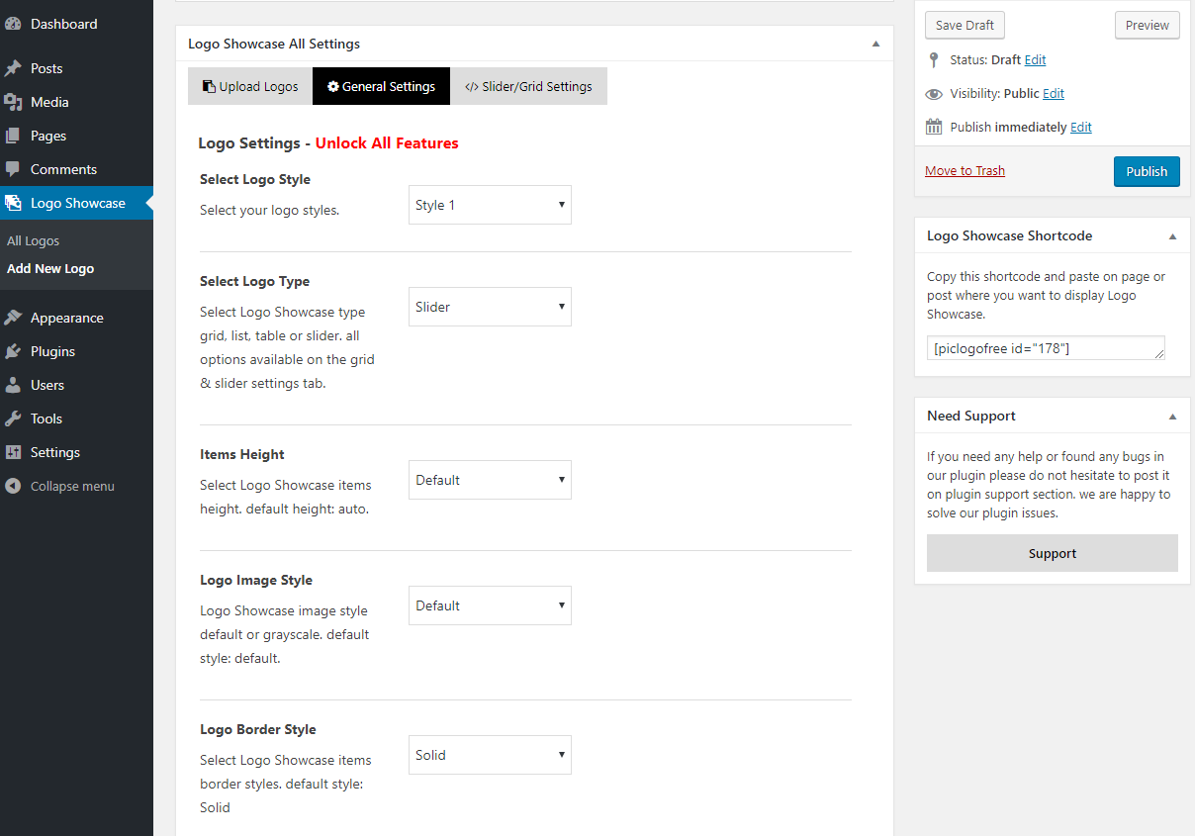Click the Users person icon
1195x836 pixels.
pos(13,385)
